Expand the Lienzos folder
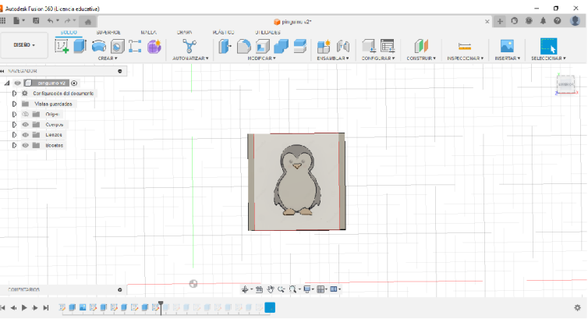 (14, 135)
